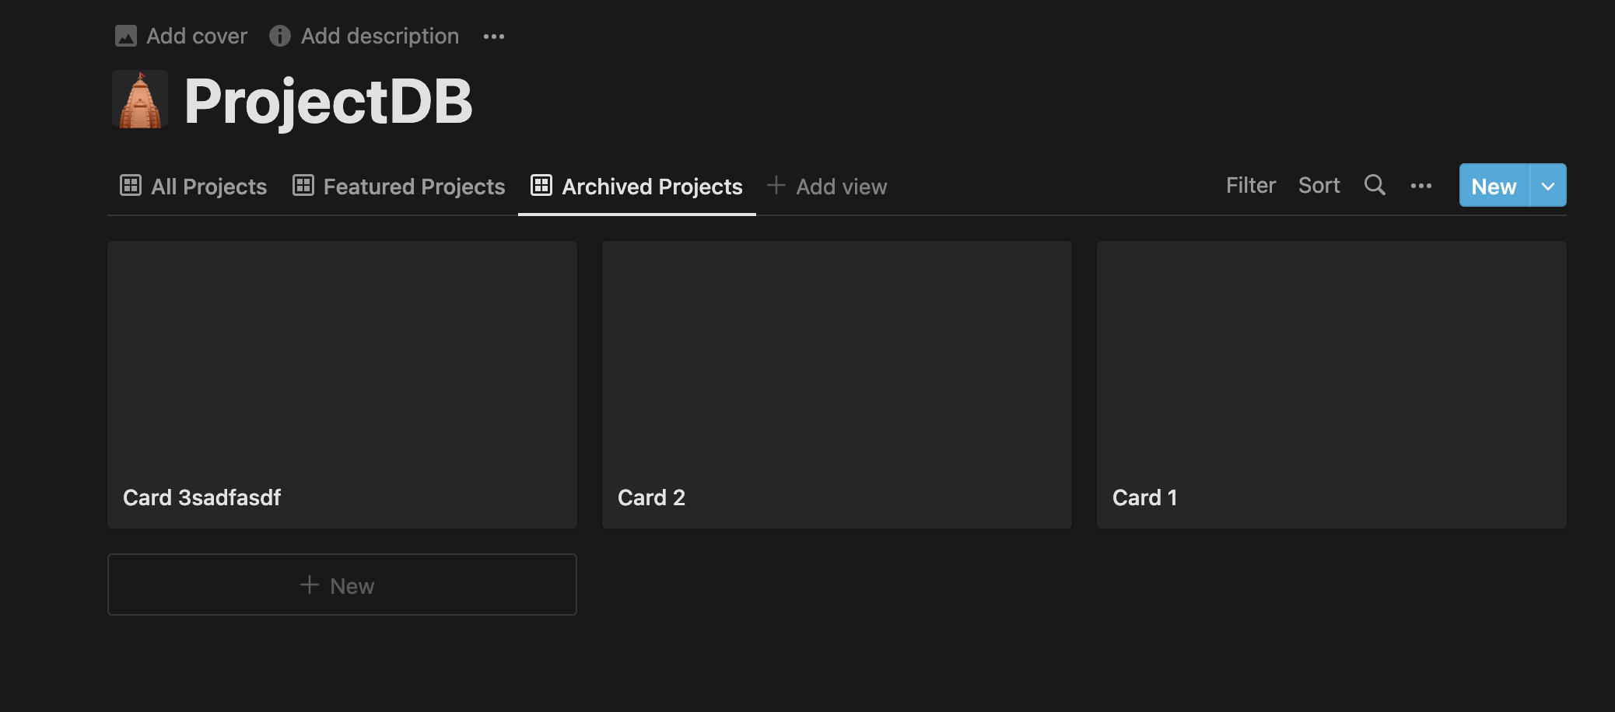Open the database options ellipsis beside New
1615x712 pixels.
[x=1422, y=185]
